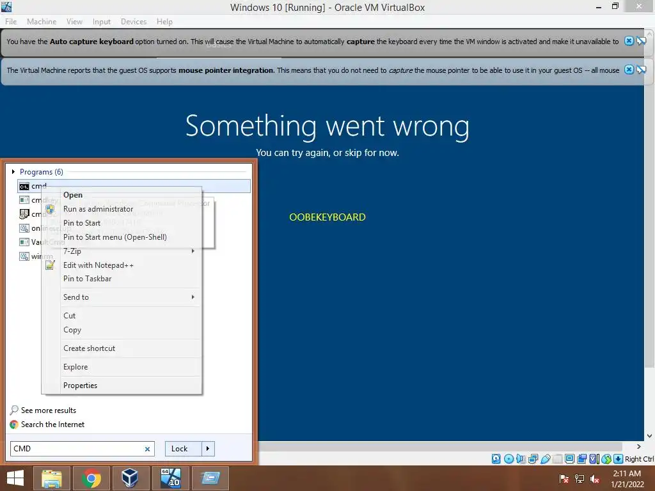Open the Action Center flag tray icon
The height and width of the screenshot is (491, 655).
point(564,479)
